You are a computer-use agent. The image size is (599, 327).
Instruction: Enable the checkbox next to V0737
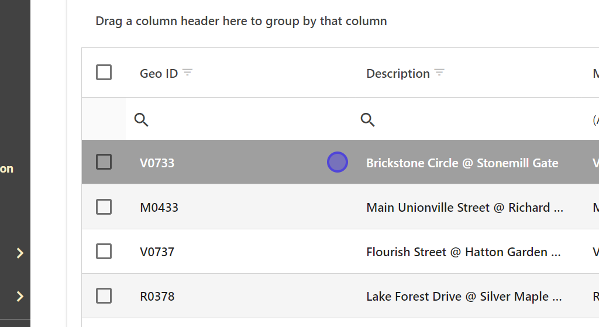click(104, 252)
